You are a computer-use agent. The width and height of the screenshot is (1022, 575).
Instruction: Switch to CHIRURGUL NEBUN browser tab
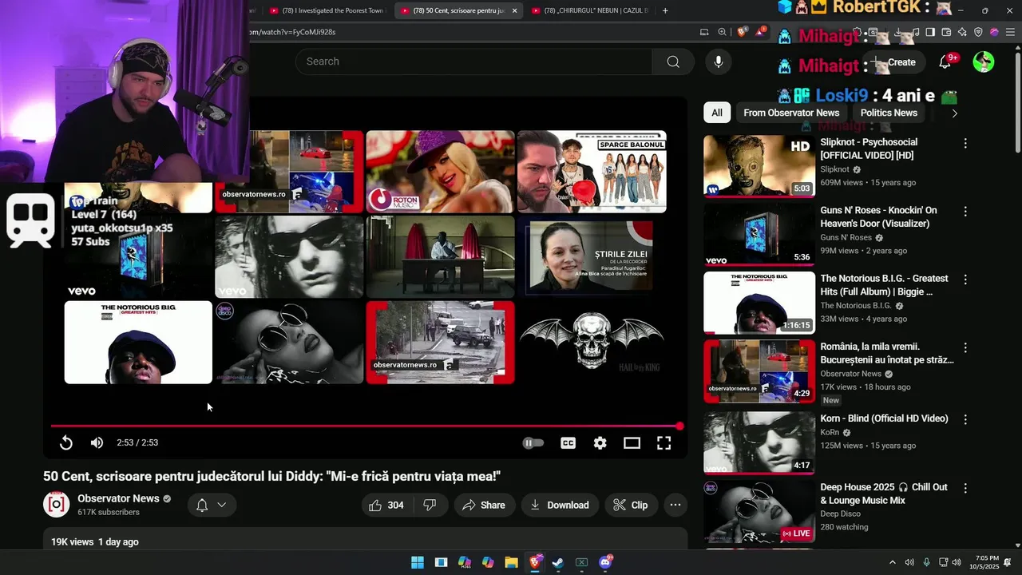(591, 10)
